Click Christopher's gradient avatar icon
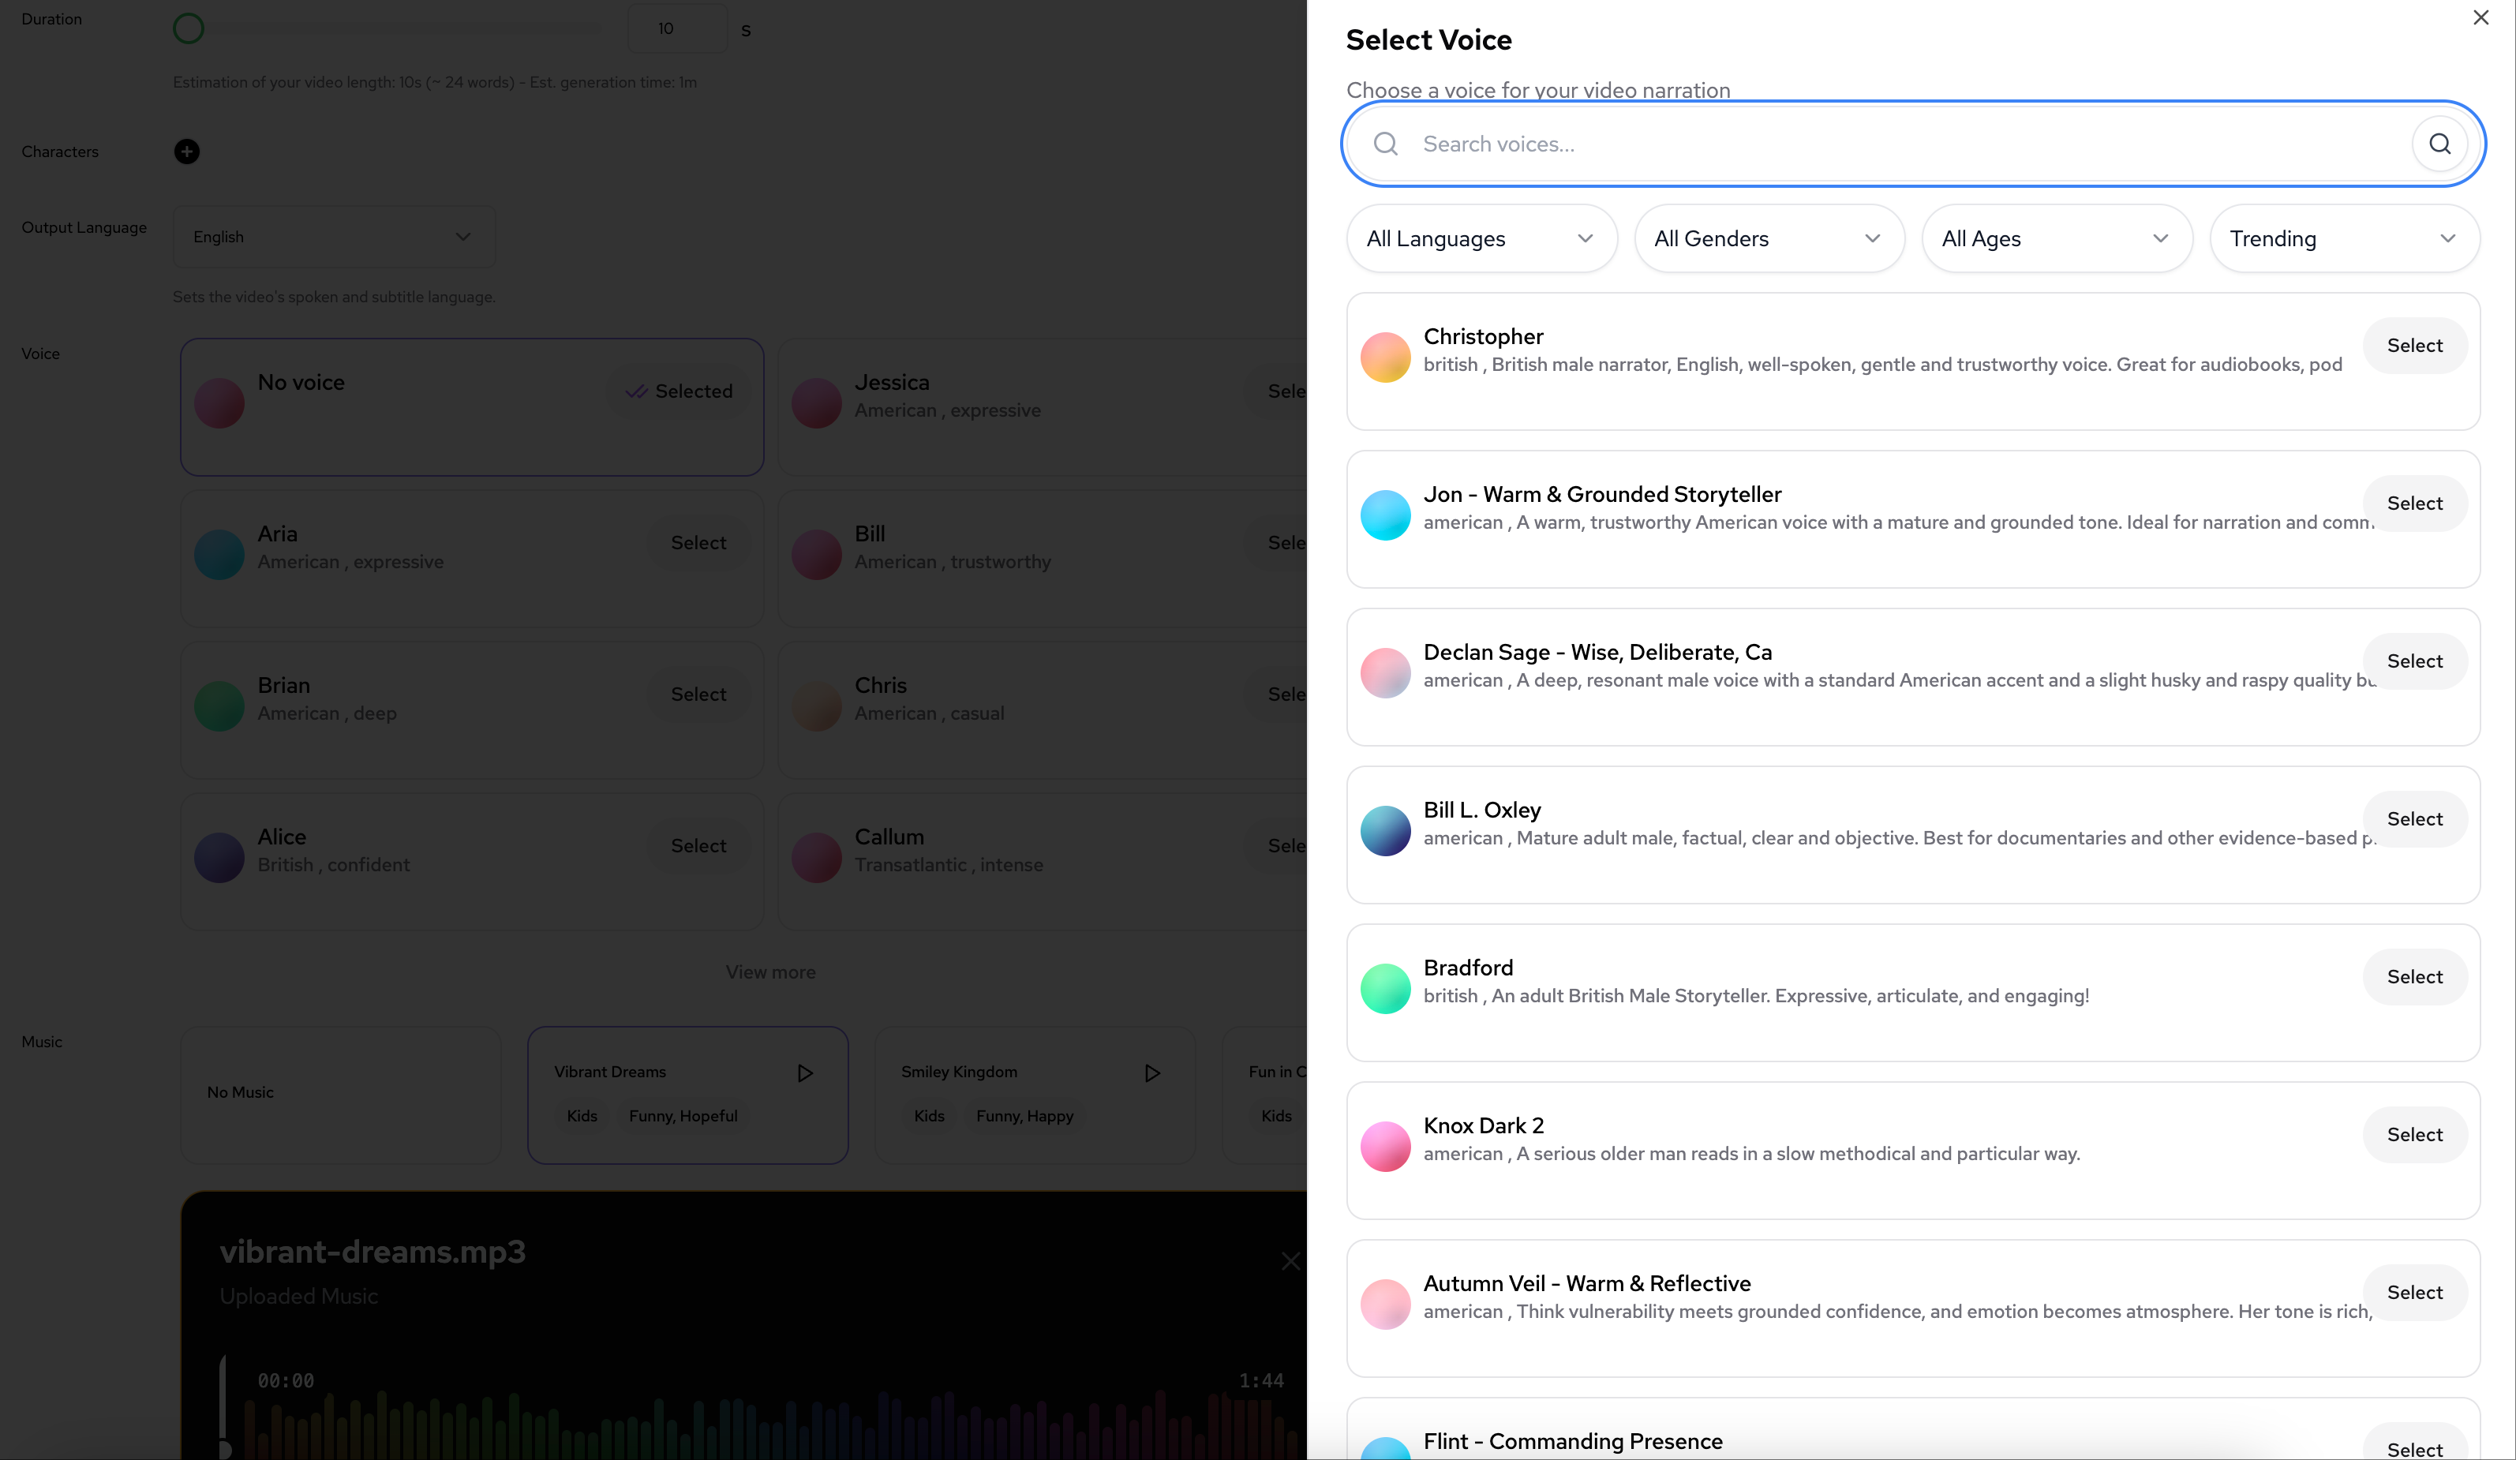The width and height of the screenshot is (2516, 1460). click(1385, 358)
